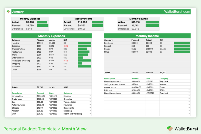Click the WalletBurst wallet icon beside January

point(8,12)
